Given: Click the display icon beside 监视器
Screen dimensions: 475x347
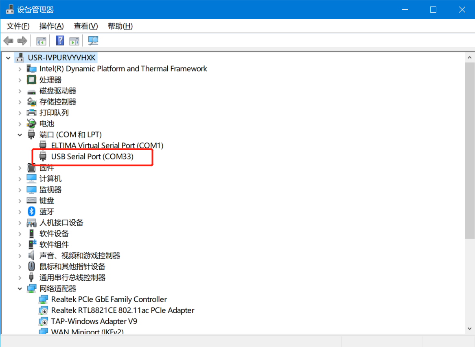Looking at the screenshot, I should click(x=31, y=190).
